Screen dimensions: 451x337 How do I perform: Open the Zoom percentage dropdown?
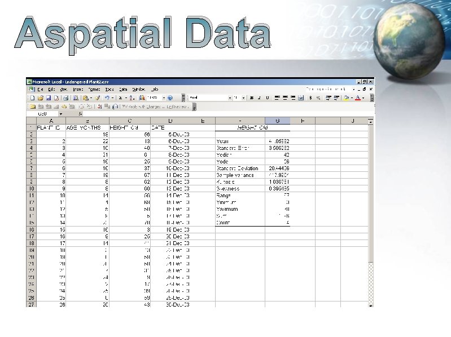pyautogui.click(x=164, y=98)
